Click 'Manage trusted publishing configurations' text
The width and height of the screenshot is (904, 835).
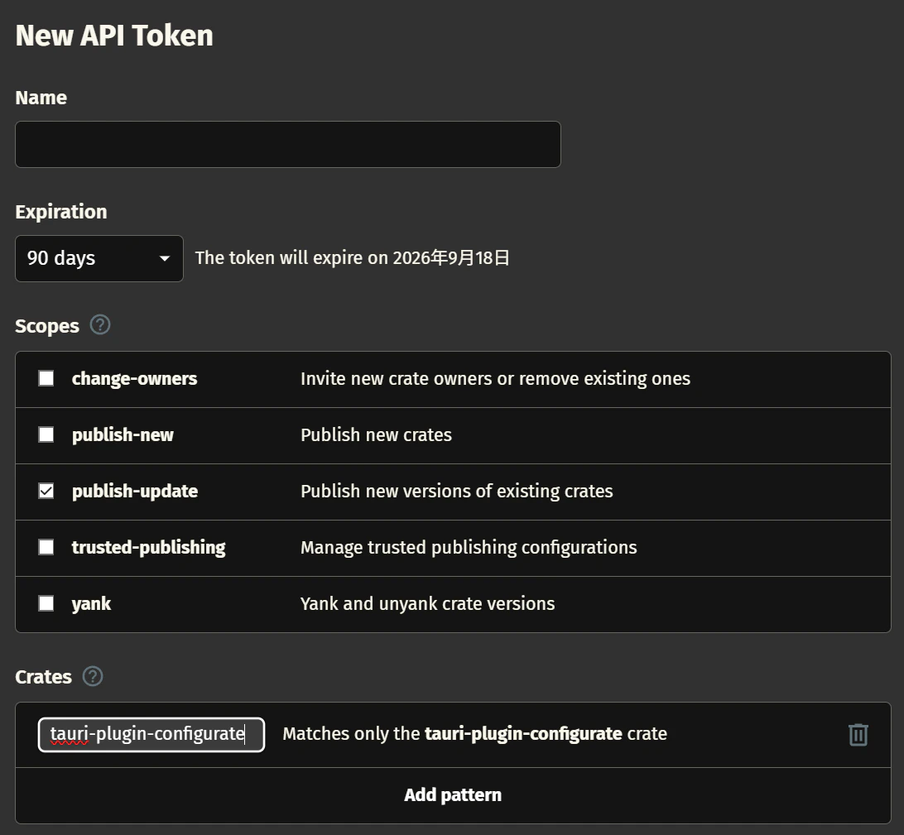pyautogui.click(x=469, y=548)
